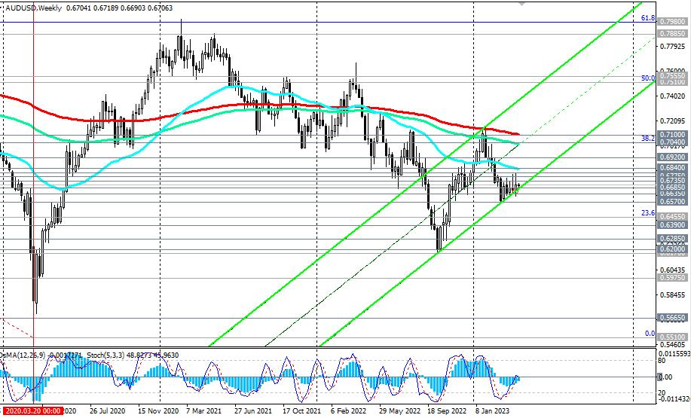Click the 23.6 Fibonacci level label
Viewport: 691px width, 418px height.
[647, 213]
